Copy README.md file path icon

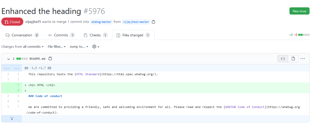[x=50, y=58]
